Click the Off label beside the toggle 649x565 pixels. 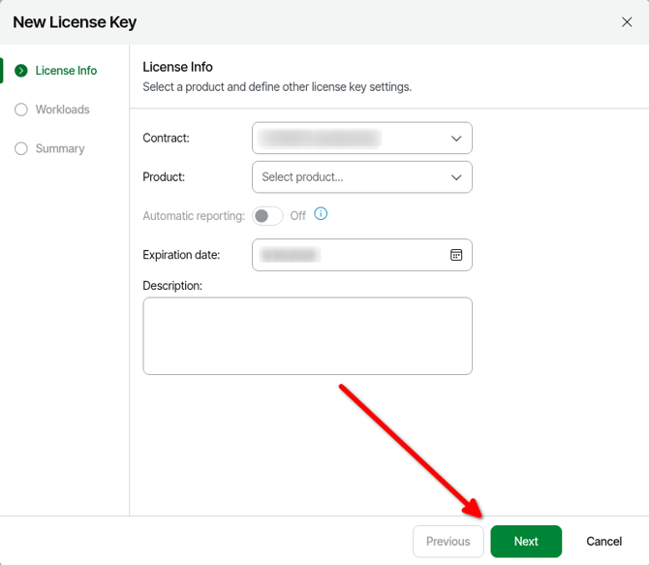(298, 216)
